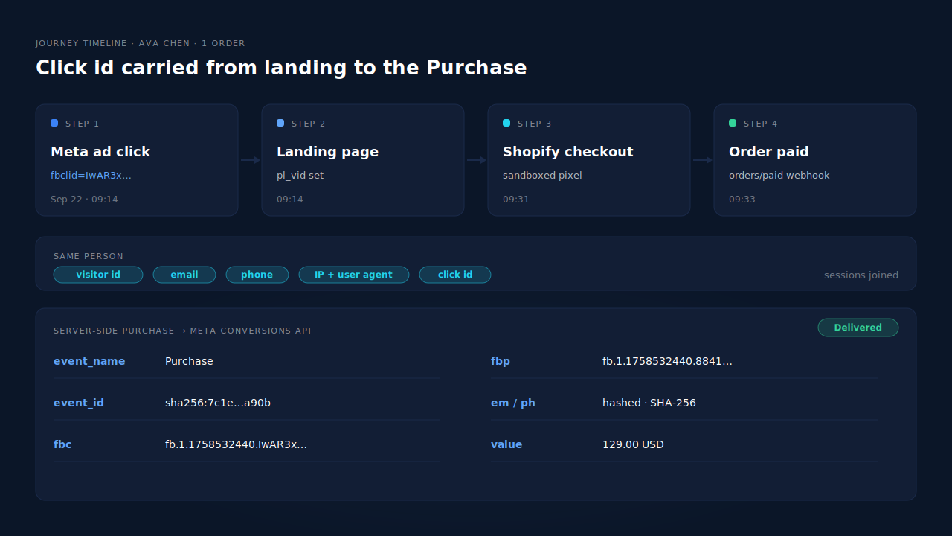Select the visitor id chip
Viewport: 952px width, 536px height.
[98, 275]
